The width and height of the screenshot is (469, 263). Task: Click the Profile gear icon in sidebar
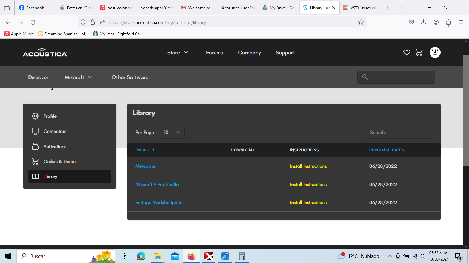(35, 116)
